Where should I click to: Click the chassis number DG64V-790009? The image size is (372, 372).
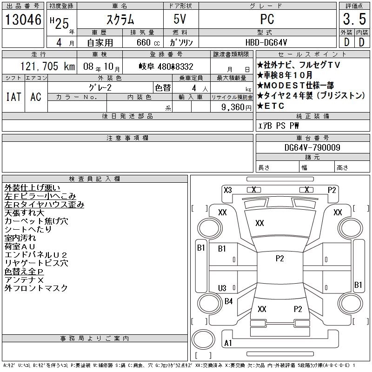(x=312, y=148)
